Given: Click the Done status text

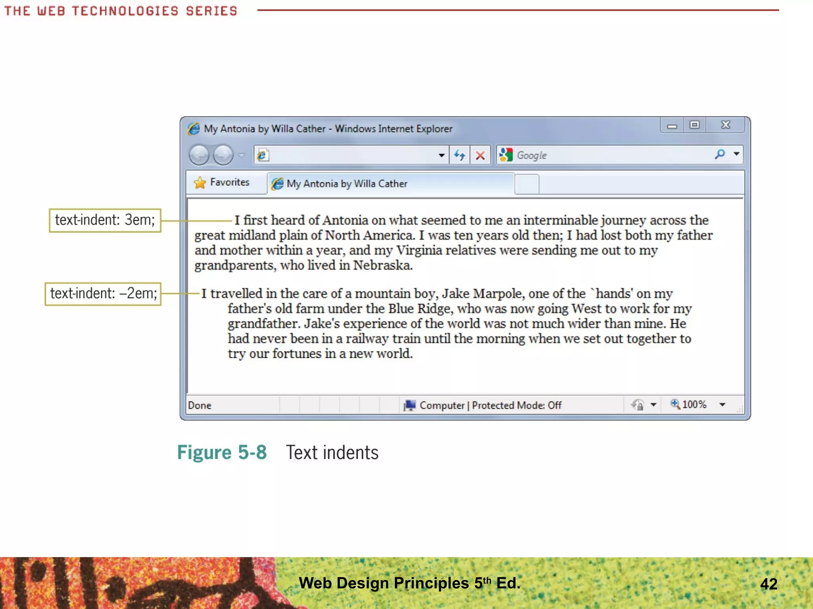Looking at the screenshot, I should point(200,405).
